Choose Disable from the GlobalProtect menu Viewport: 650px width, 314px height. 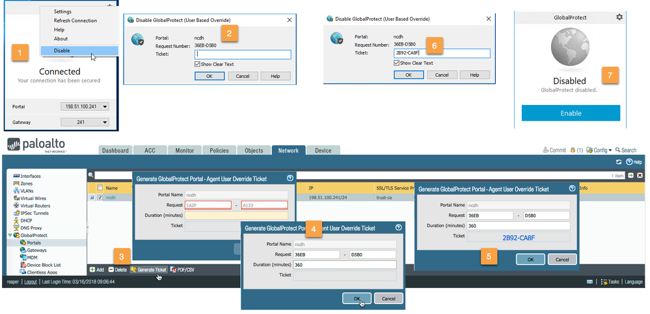(79, 51)
